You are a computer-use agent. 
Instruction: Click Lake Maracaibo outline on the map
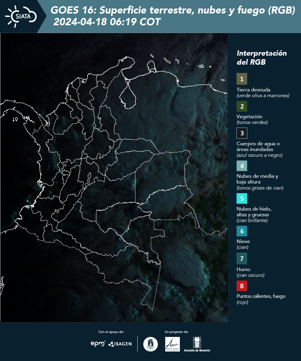pos(128,95)
